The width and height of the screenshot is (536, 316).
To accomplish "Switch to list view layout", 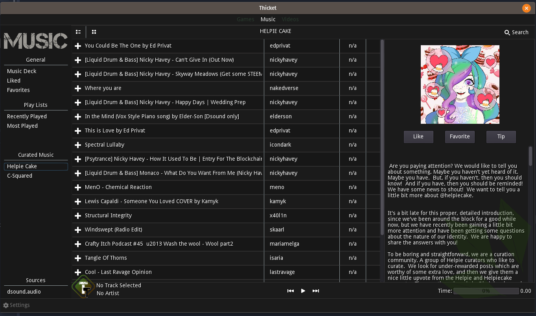I will point(78,32).
